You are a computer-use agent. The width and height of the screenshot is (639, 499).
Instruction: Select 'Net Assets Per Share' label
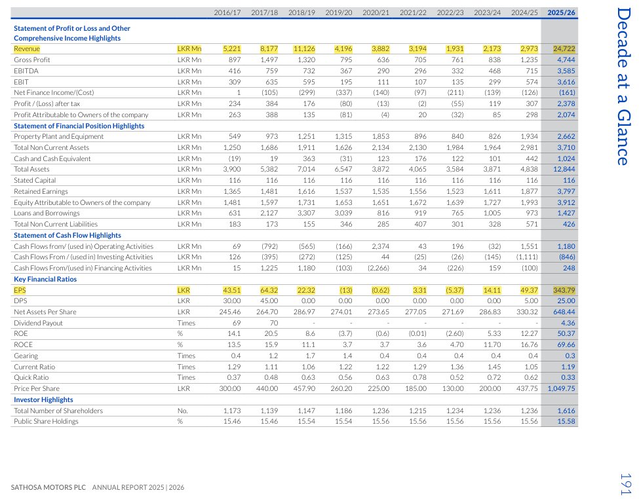pos(45,312)
